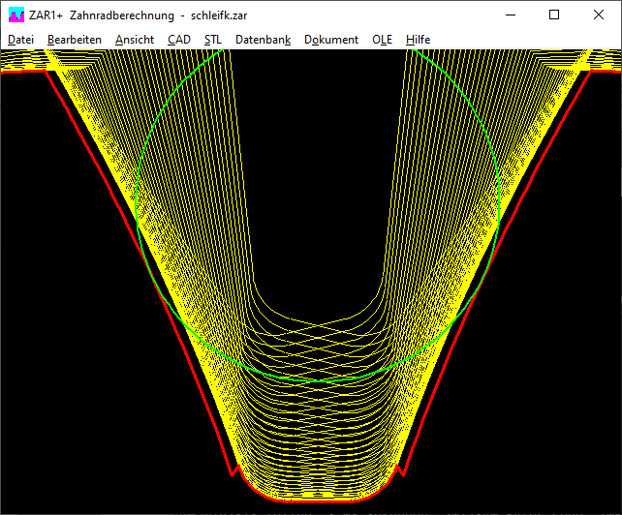
Task: Maximize the ZAR1+ window
Action: [x=554, y=15]
